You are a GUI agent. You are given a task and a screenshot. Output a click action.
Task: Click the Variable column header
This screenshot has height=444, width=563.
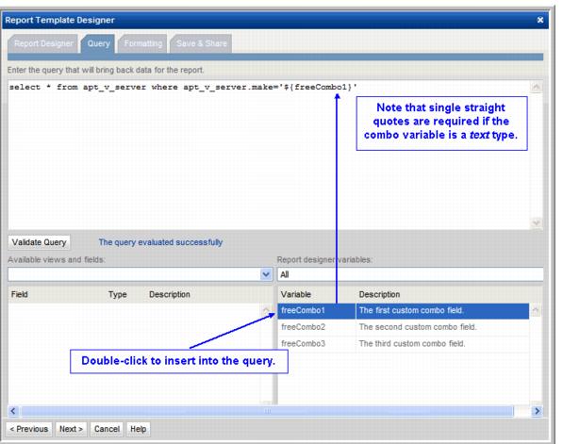pyautogui.click(x=296, y=294)
